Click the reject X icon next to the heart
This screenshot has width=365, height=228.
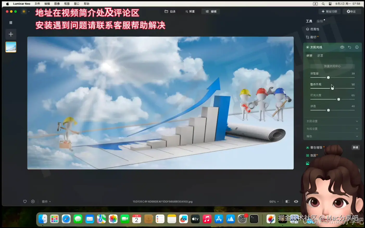(33, 201)
